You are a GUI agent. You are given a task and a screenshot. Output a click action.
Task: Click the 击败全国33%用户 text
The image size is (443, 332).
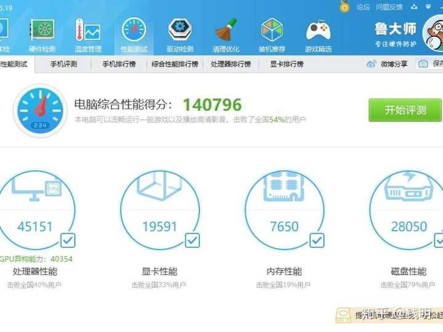pos(159,285)
